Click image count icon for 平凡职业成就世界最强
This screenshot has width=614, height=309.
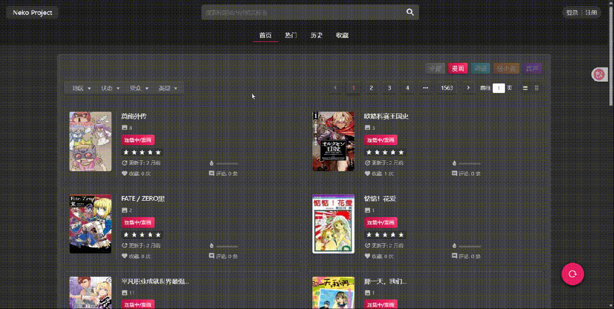(x=125, y=293)
